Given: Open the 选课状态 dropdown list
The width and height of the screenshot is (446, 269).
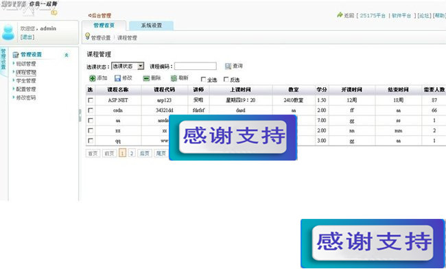Looking at the screenshot, I should pos(128,66).
